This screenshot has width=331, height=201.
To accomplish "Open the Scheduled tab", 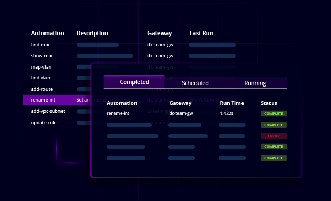I will click(x=195, y=83).
